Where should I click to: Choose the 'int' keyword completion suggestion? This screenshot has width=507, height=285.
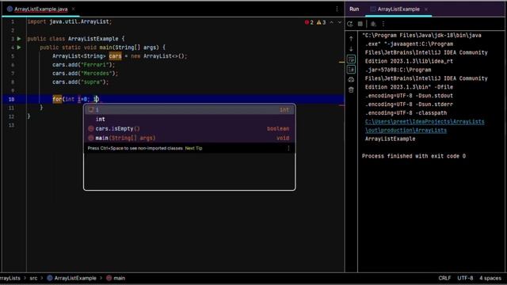click(189, 120)
